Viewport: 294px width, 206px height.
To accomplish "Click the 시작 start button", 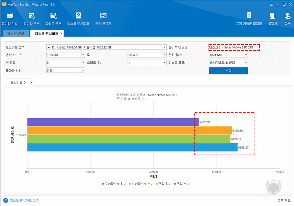I will click(229, 71).
